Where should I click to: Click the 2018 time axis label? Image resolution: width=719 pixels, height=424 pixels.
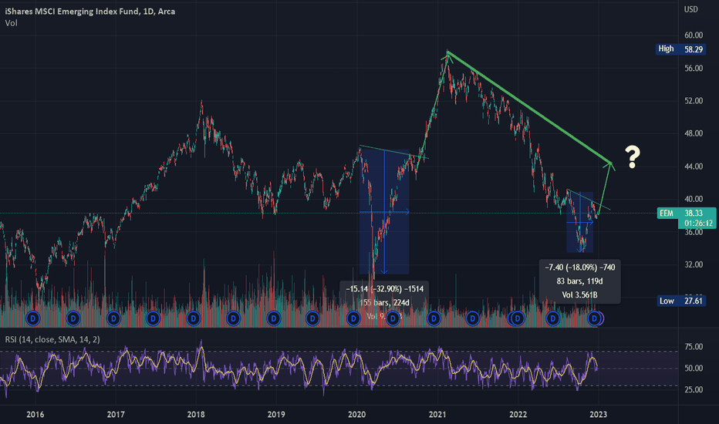point(196,415)
